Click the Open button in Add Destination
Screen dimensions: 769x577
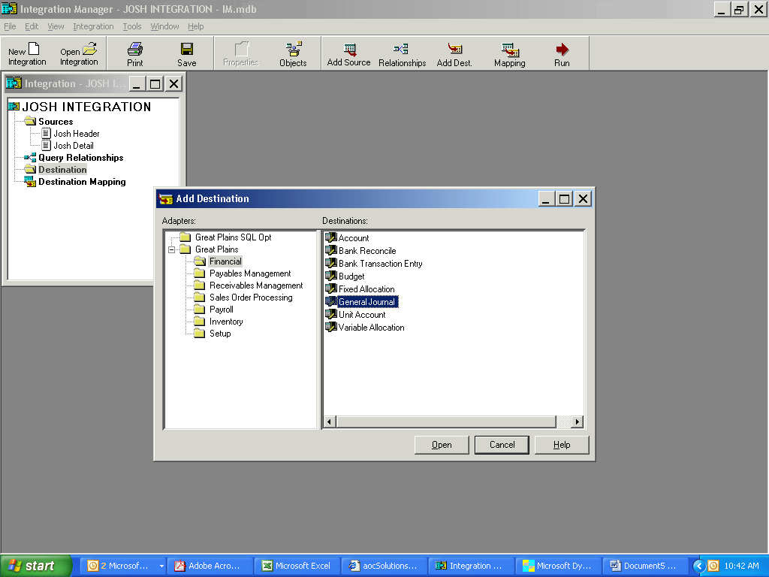pyautogui.click(x=442, y=444)
